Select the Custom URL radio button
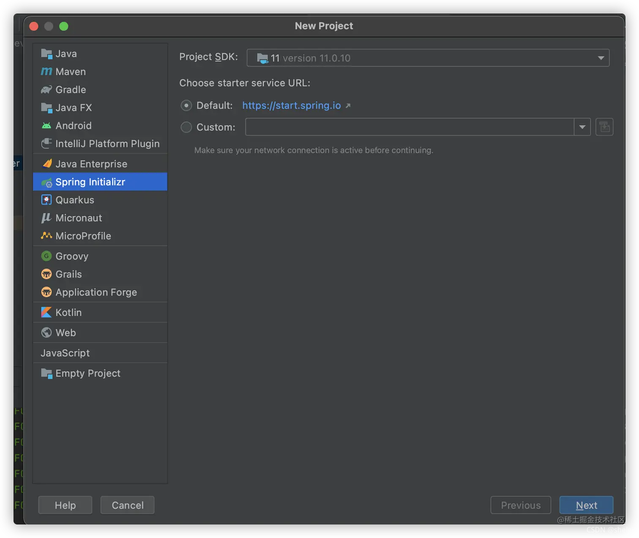Viewport: 639px width, 538px height. pos(186,127)
